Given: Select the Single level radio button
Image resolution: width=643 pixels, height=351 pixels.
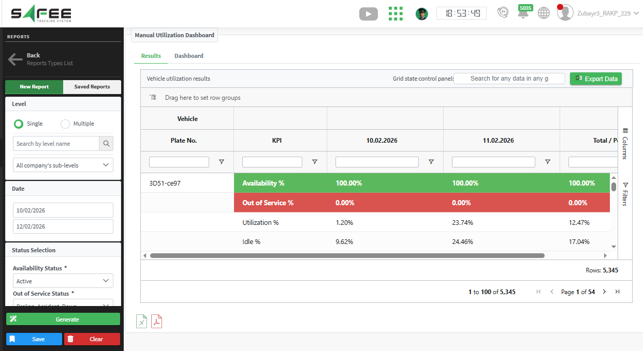Looking at the screenshot, I should point(19,124).
